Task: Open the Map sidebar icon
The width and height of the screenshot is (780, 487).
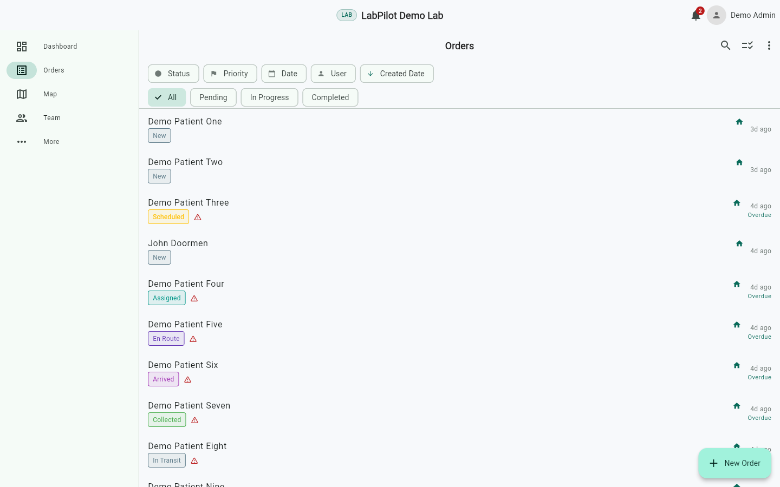Action: 22,94
